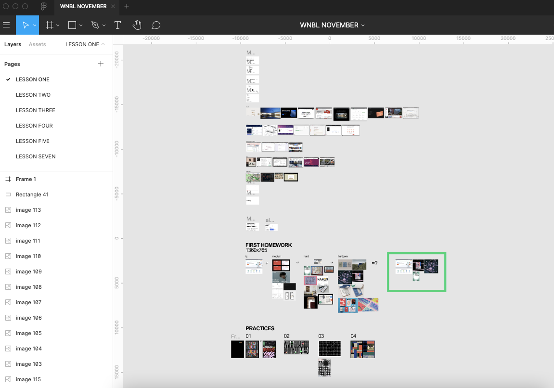Select the Comment tool

tap(156, 25)
